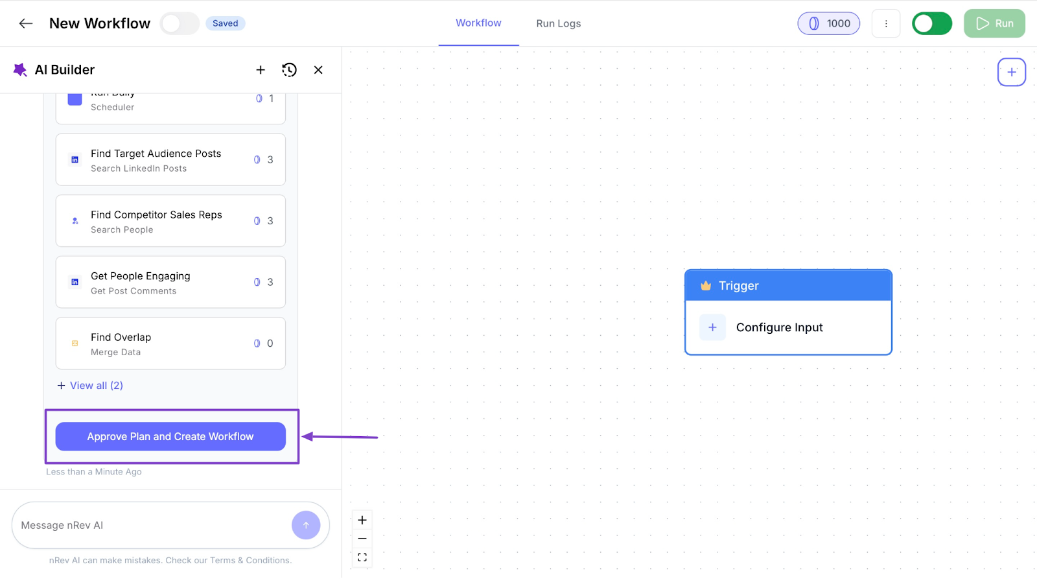1037x584 pixels.
Task: Click Configure Input on the Trigger node
Action: pos(779,327)
